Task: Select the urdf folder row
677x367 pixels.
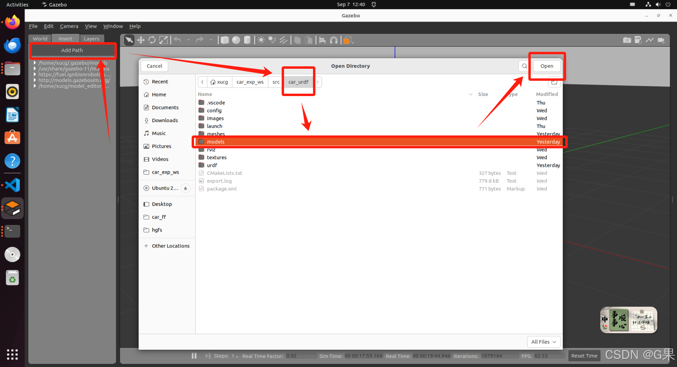Action: click(379, 165)
